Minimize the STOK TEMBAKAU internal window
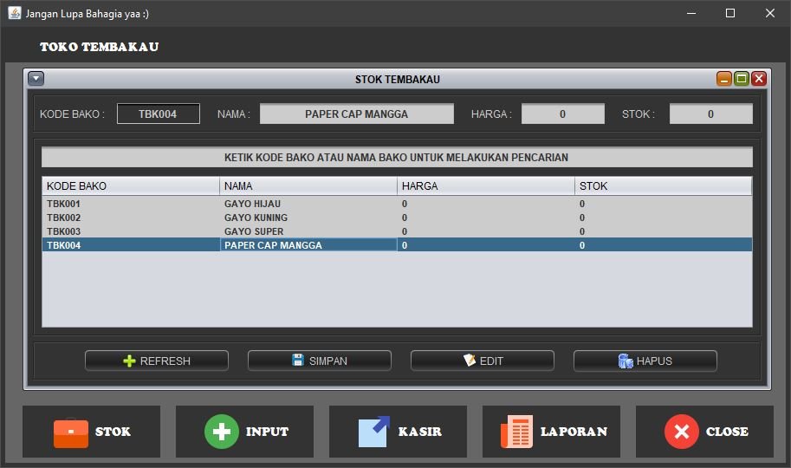 coord(723,79)
